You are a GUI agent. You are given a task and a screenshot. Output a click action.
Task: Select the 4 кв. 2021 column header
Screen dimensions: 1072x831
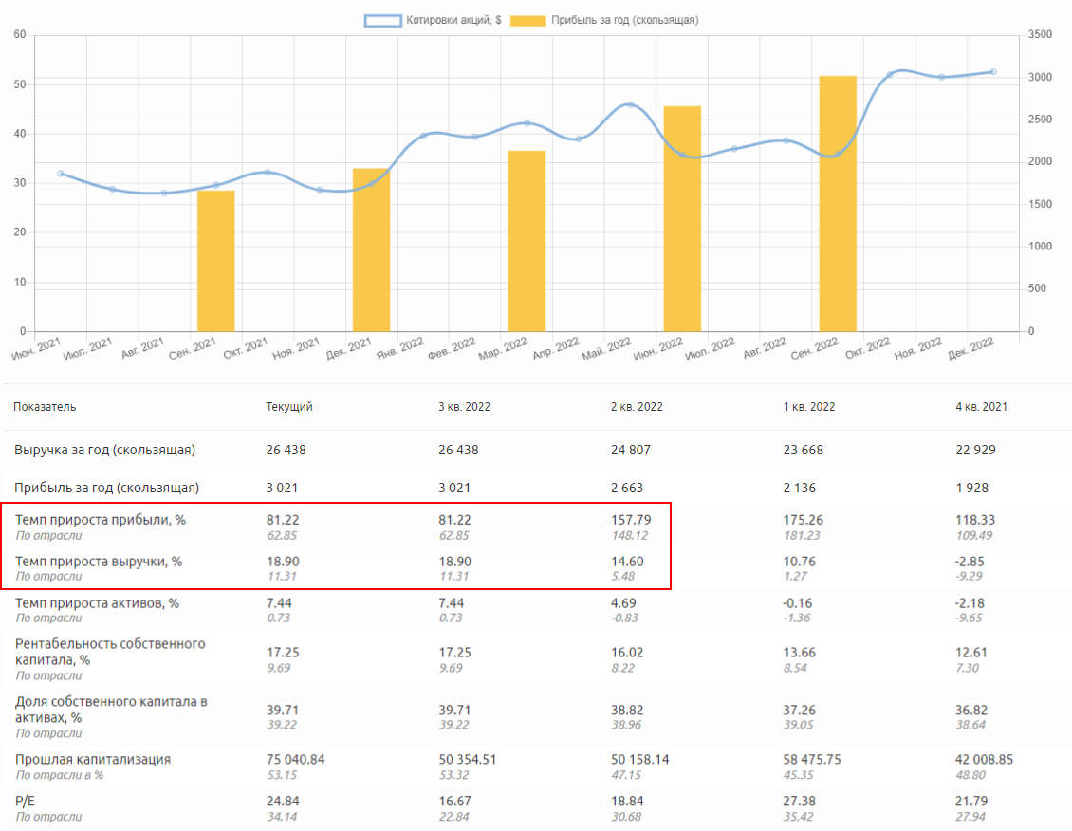tap(981, 407)
